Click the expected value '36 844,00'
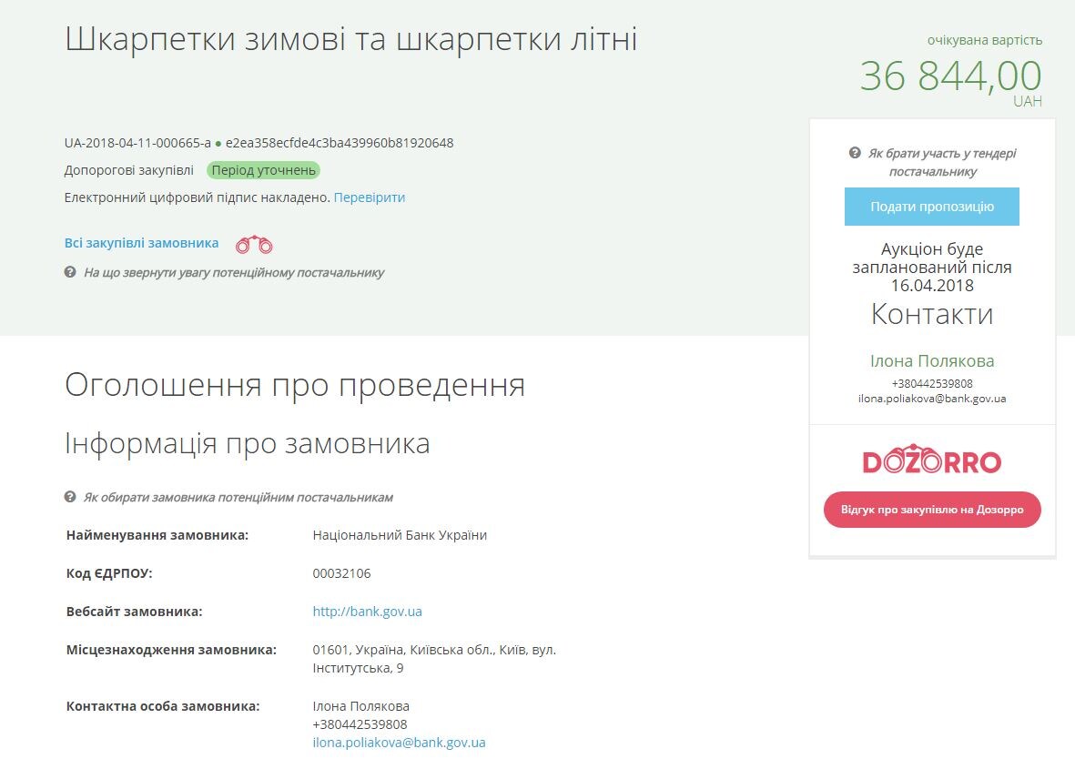 951,76
